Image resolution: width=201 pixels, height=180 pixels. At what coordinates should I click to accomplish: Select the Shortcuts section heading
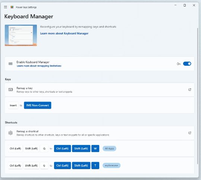[x=11, y=122]
